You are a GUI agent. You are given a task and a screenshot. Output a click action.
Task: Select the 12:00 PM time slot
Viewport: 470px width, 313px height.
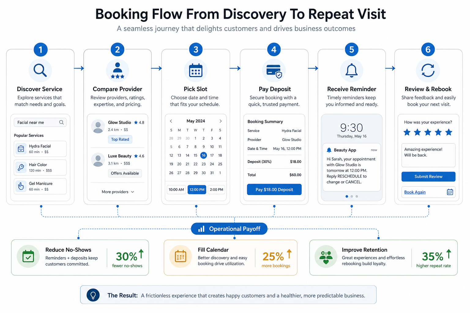(197, 190)
